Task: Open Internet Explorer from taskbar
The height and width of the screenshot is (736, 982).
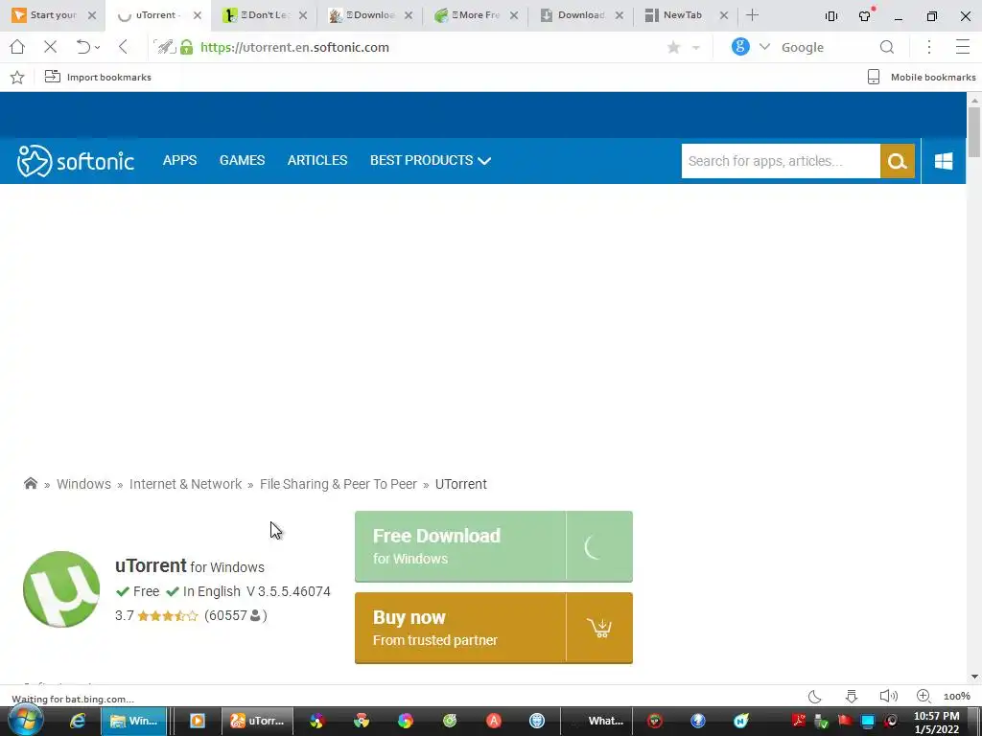Action: click(78, 721)
